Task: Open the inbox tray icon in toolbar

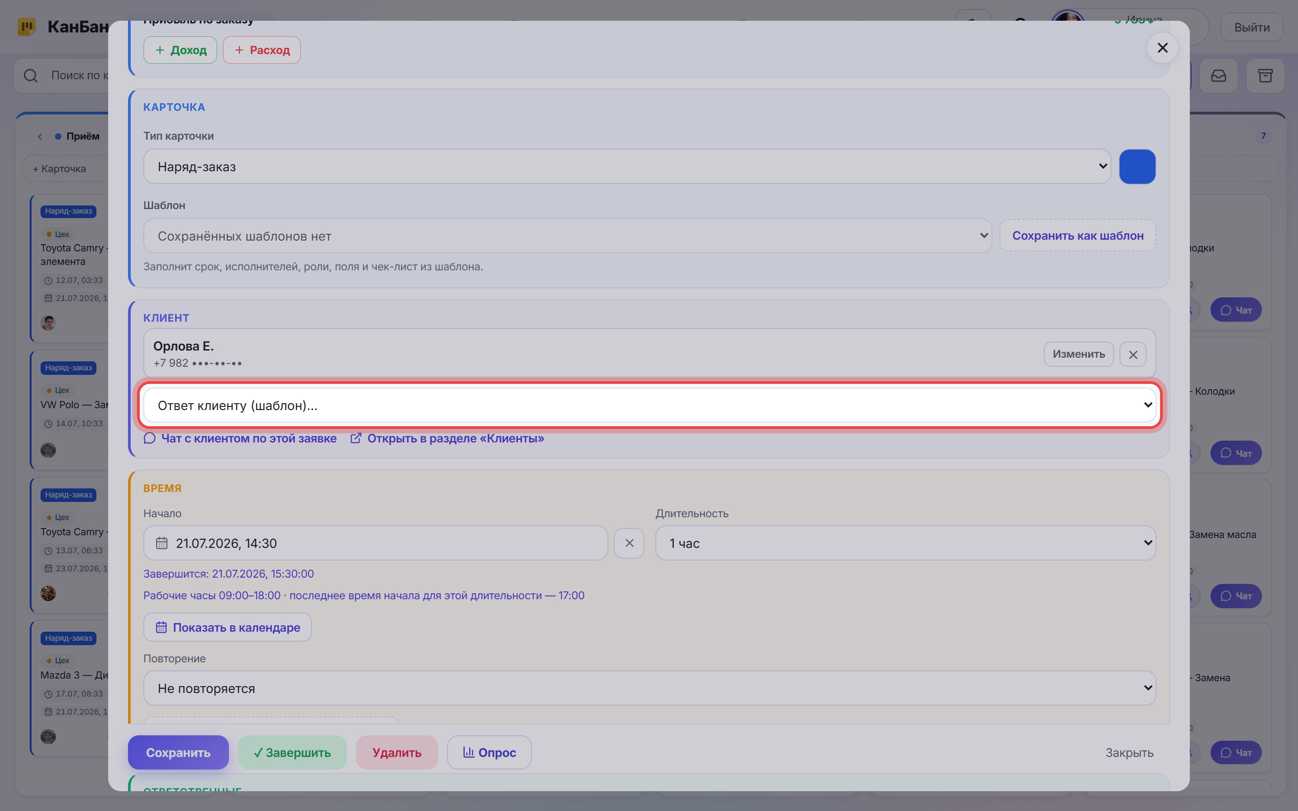Action: click(x=1219, y=76)
